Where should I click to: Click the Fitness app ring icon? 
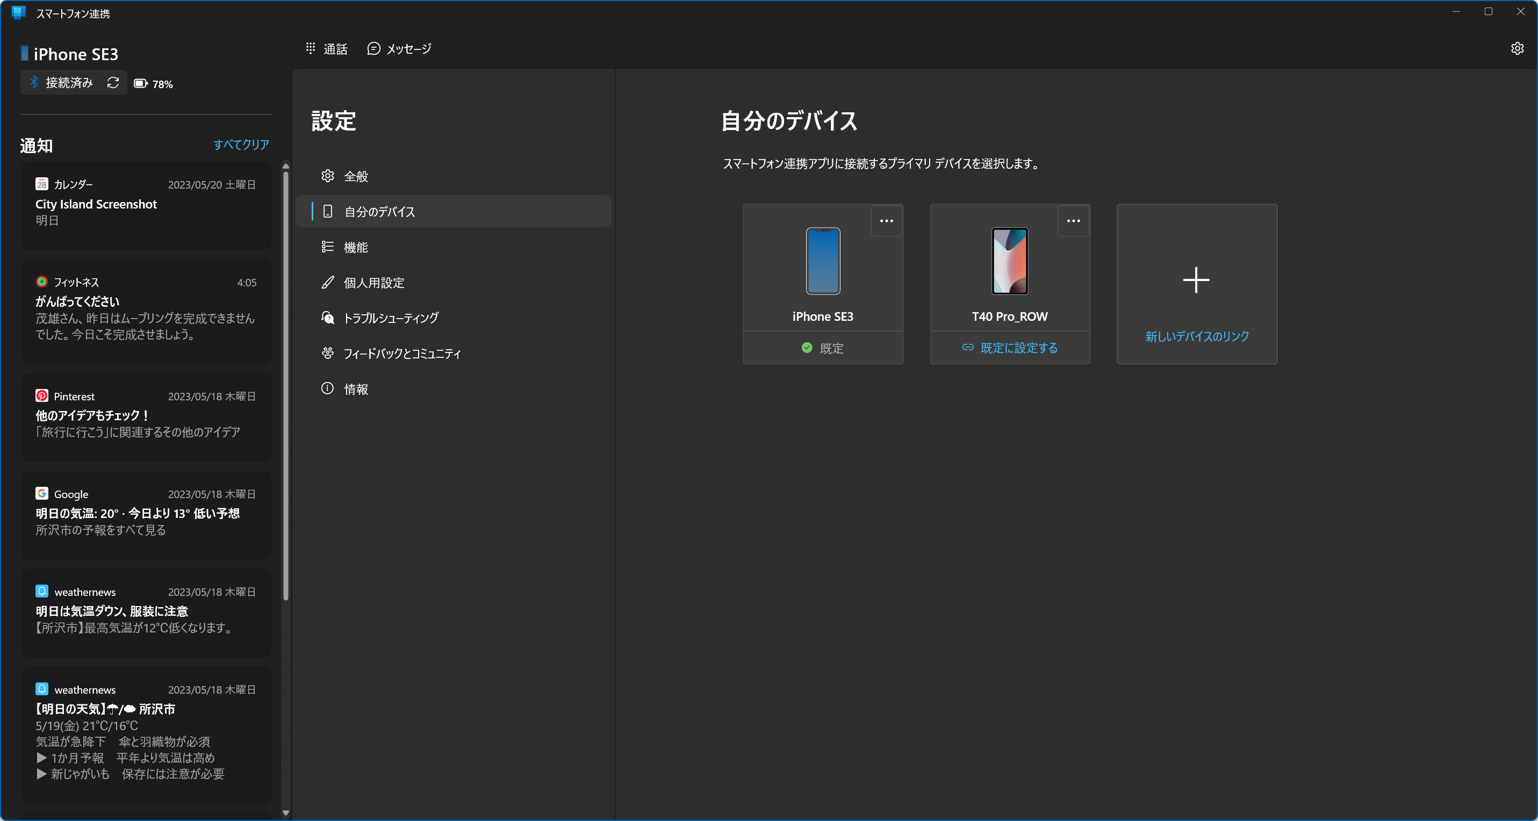42,282
